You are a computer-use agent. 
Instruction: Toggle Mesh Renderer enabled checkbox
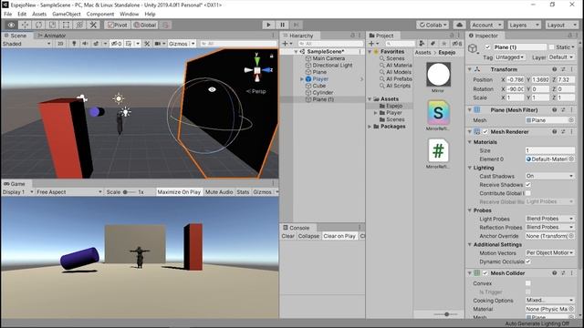click(x=485, y=131)
